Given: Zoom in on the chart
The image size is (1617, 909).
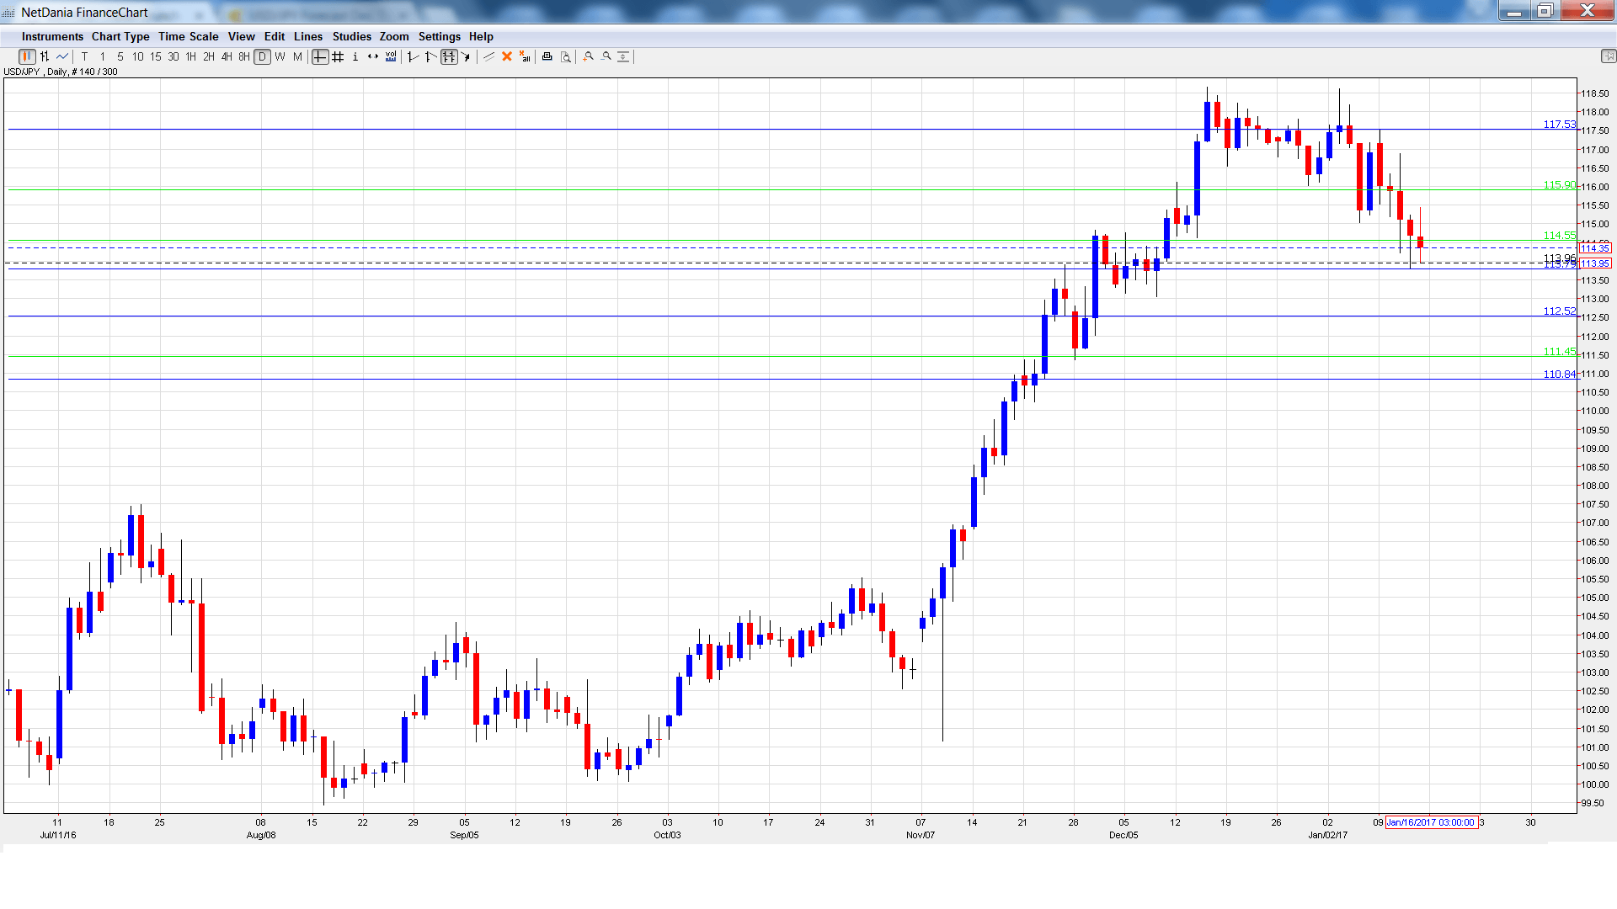Looking at the screenshot, I should pyautogui.click(x=588, y=56).
